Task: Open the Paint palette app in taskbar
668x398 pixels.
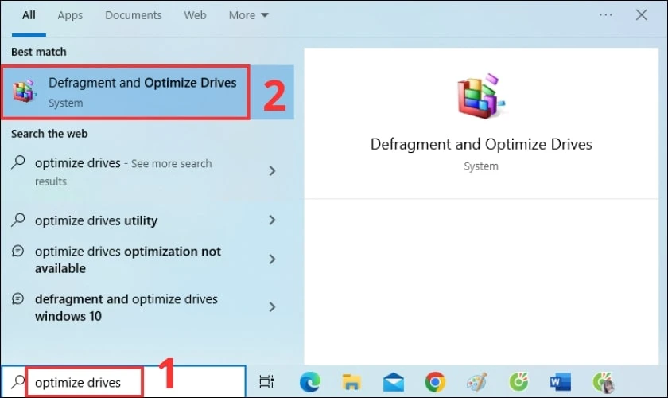Action: click(x=476, y=382)
